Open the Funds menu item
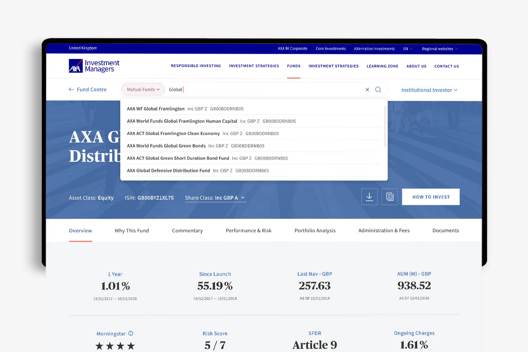The image size is (528, 352). click(x=294, y=66)
